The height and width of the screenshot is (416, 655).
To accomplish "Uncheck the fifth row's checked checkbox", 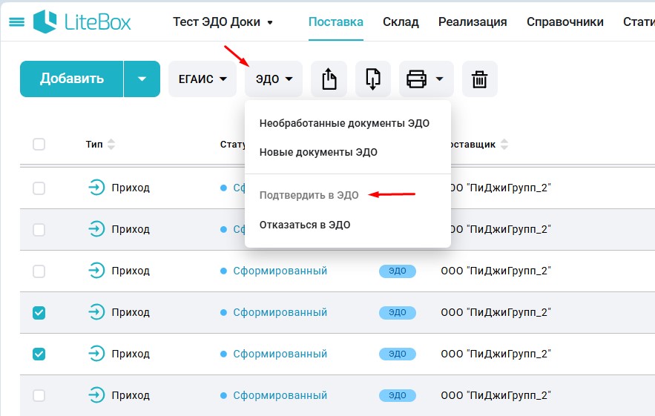I will coord(39,354).
